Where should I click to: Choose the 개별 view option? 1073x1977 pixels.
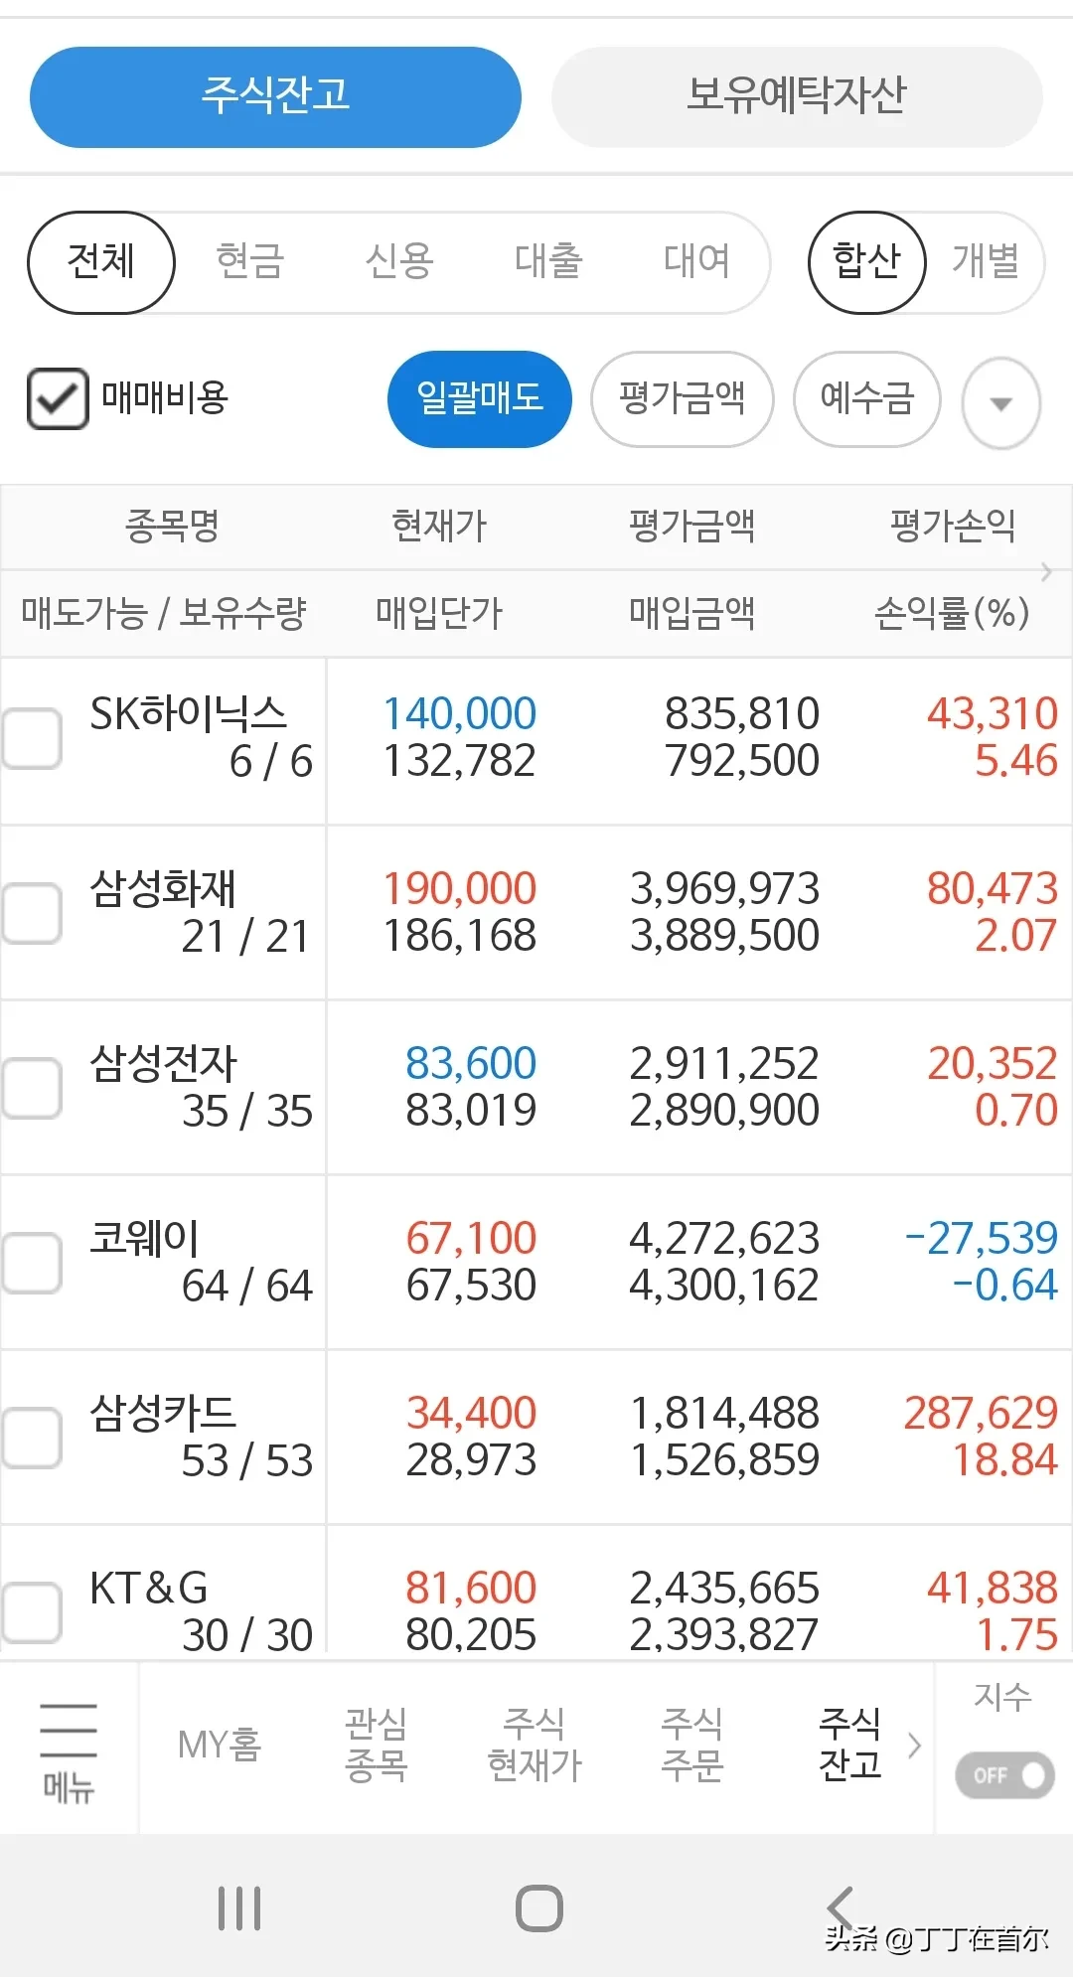click(x=986, y=262)
